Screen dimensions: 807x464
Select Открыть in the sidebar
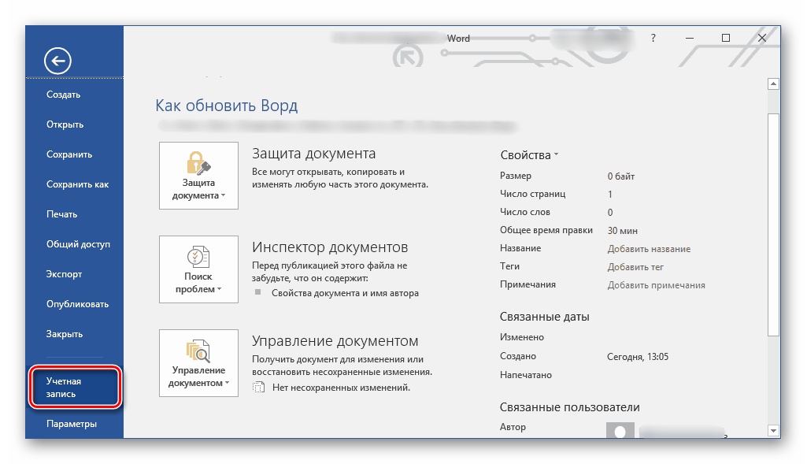(65, 124)
